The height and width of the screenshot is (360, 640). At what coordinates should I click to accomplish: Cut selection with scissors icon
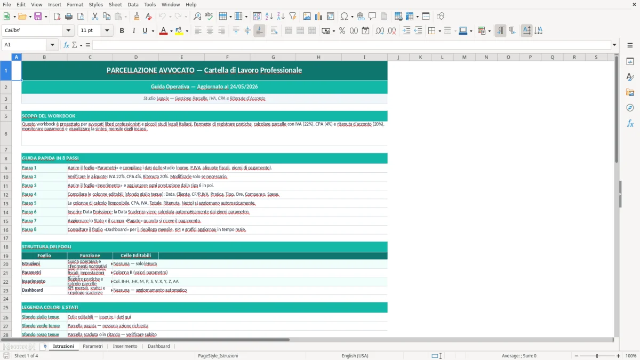click(x=95, y=17)
